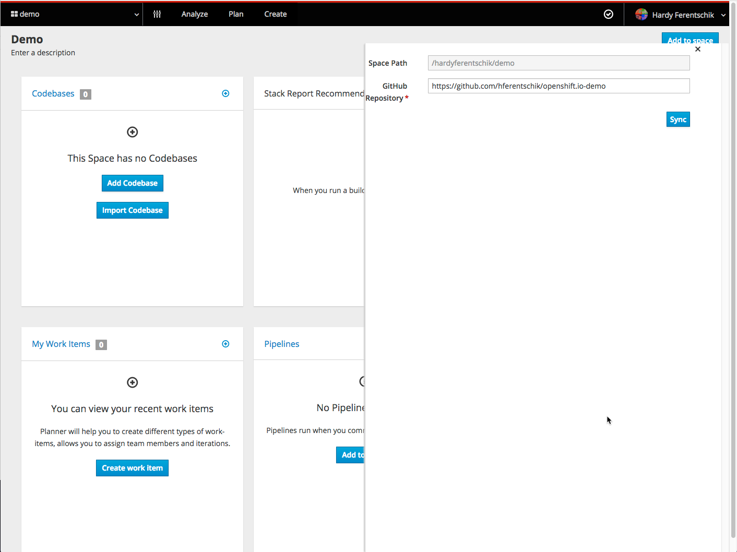The image size is (737, 552).
Task: Click inside the GitHub Repository input field
Action: [x=558, y=86]
